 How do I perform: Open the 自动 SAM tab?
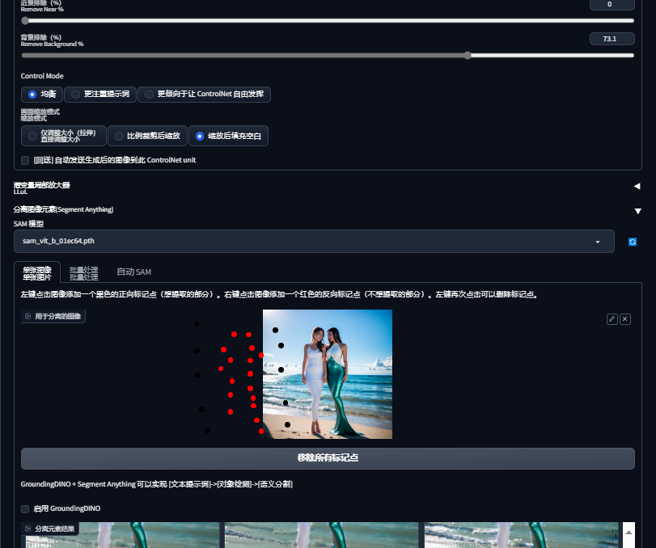click(x=133, y=272)
